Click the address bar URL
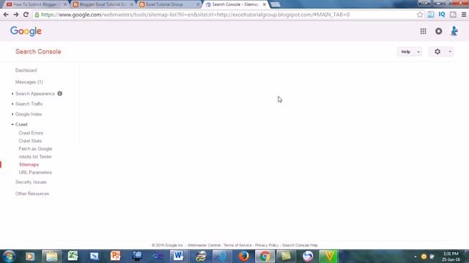The height and width of the screenshot is (263, 469). (x=195, y=15)
